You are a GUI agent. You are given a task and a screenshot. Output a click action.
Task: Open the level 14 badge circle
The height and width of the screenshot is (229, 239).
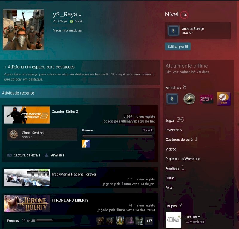click(184, 15)
